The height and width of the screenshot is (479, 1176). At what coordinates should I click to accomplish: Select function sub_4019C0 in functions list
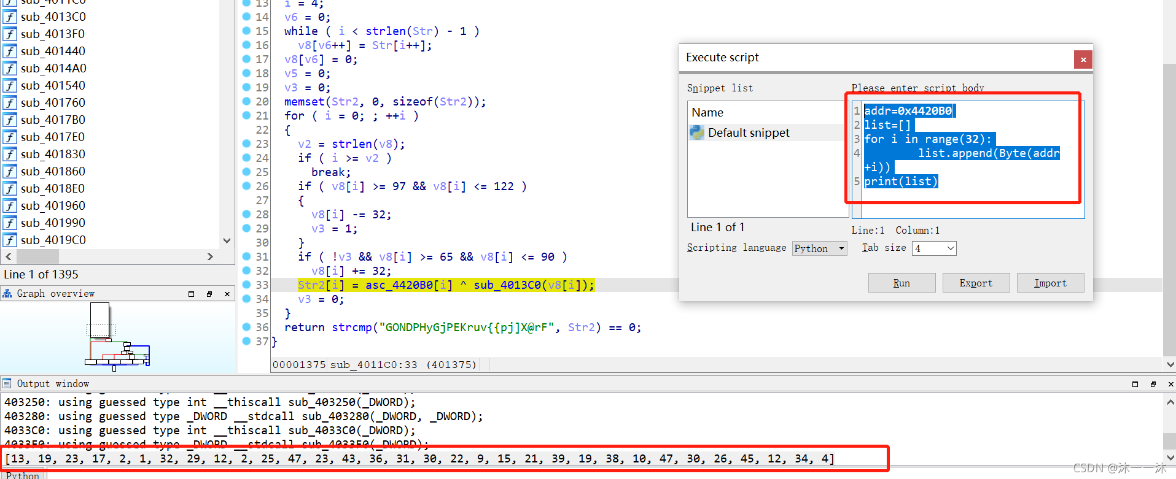[53, 240]
